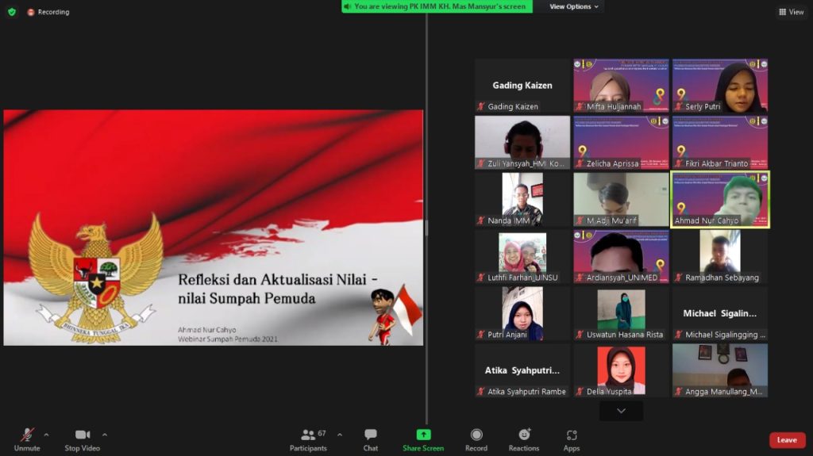Click the divider handle between slide and gallery

coord(426,228)
